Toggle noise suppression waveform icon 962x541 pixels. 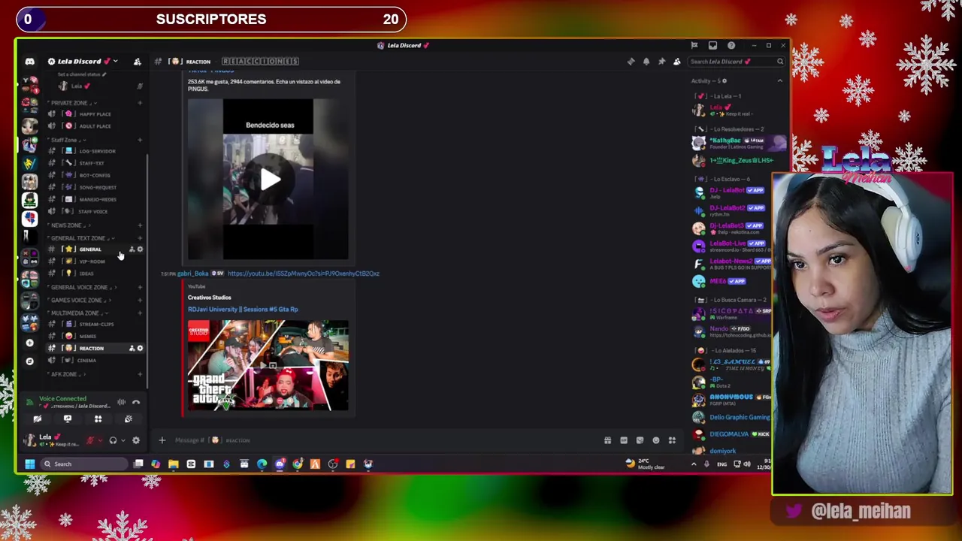(x=121, y=402)
